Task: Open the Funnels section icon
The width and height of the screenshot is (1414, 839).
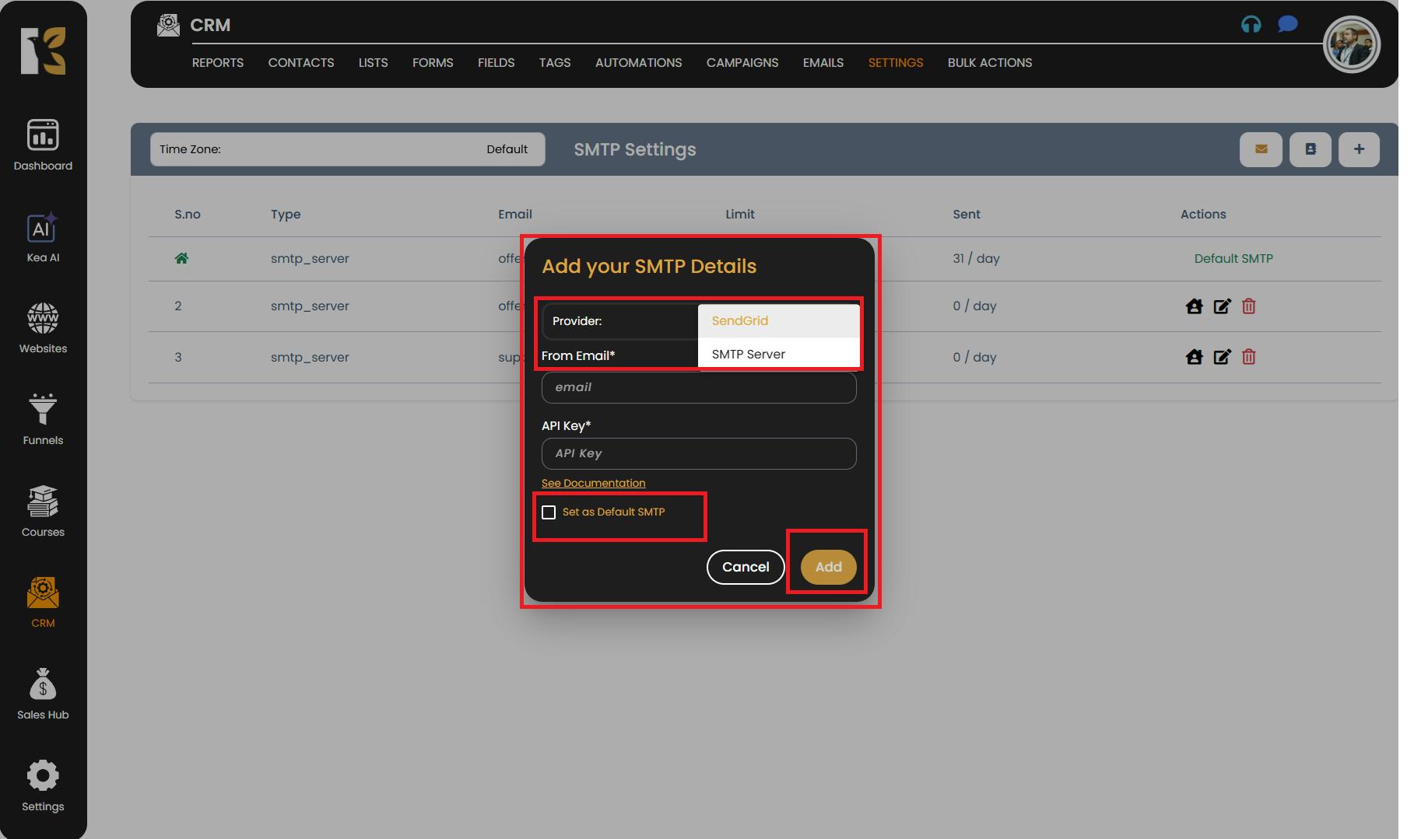Action: pyautogui.click(x=43, y=410)
